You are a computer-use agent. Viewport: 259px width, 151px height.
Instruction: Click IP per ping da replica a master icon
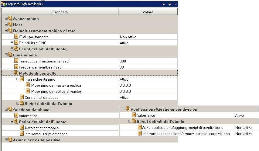click(x=28, y=91)
